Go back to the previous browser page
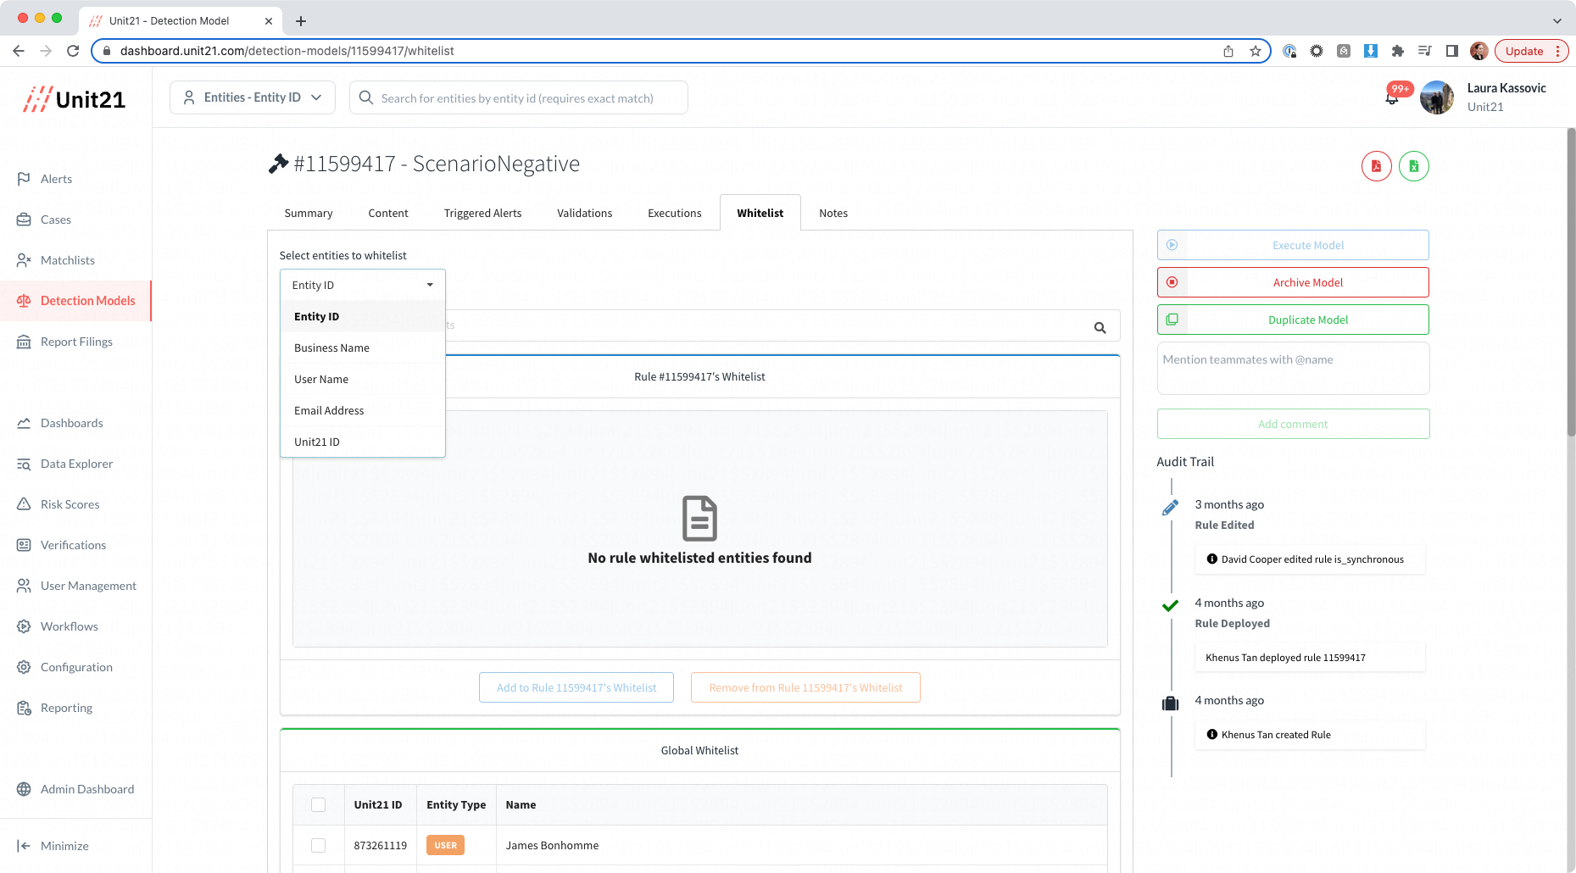The height and width of the screenshot is (873, 1576). (x=19, y=51)
